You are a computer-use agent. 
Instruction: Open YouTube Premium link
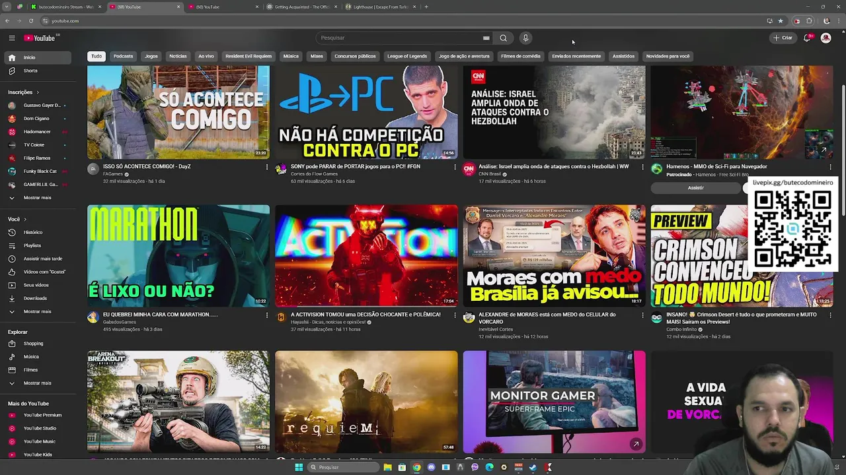tap(39, 415)
